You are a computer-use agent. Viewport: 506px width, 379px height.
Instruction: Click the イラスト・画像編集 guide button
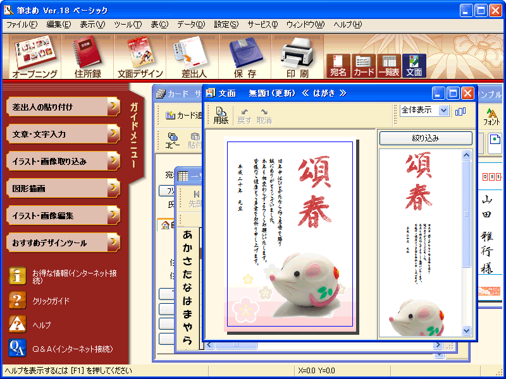[x=63, y=215]
